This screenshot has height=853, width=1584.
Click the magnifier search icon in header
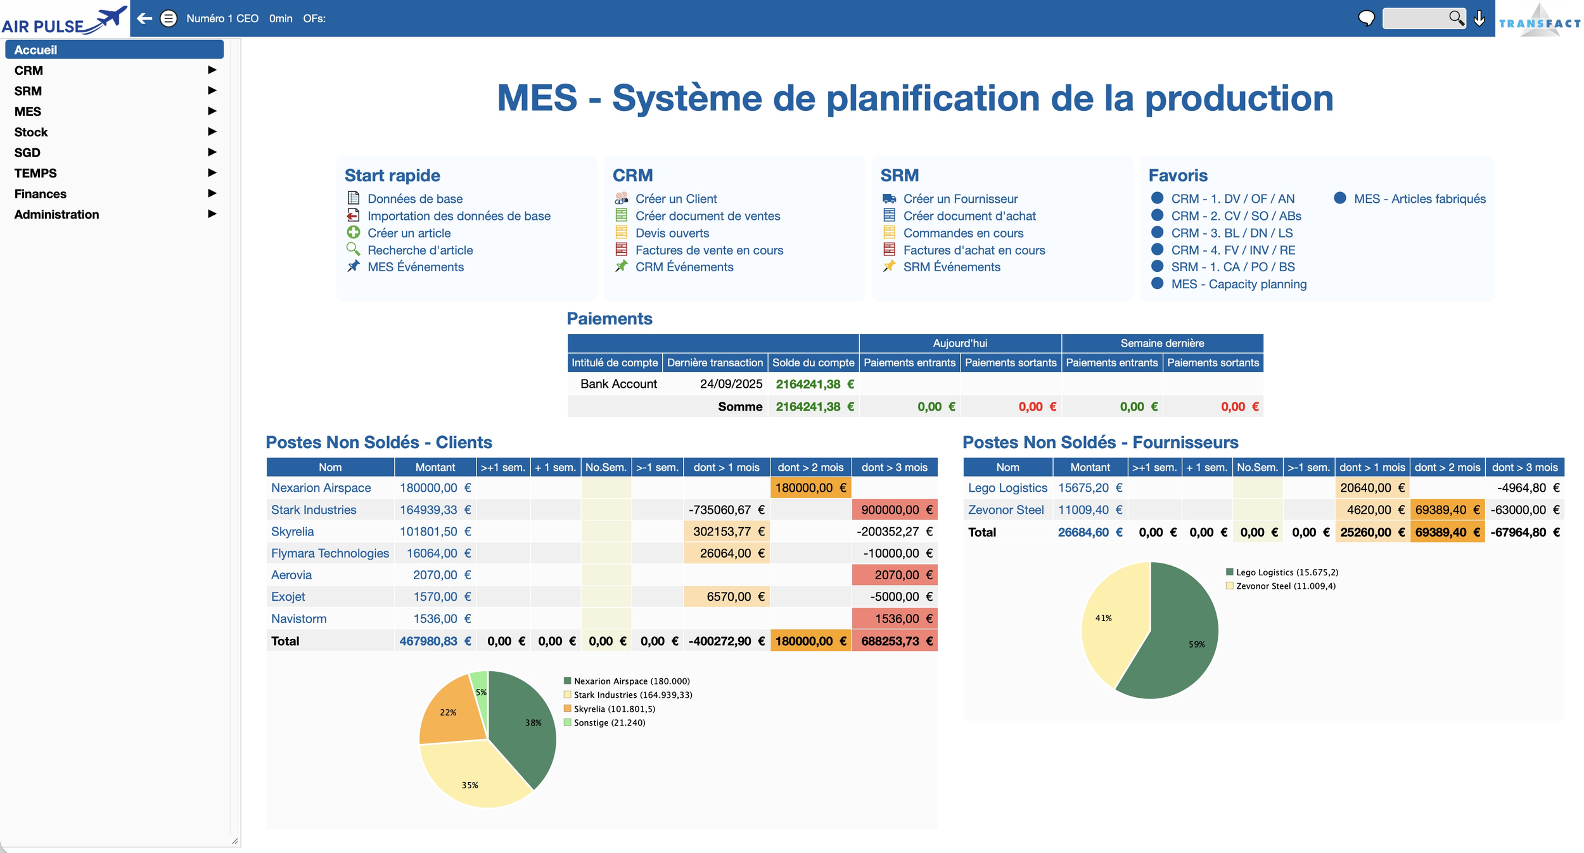click(x=1456, y=18)
